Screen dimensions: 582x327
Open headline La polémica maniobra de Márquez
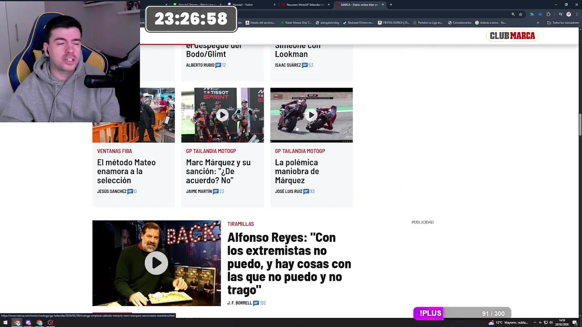point(297,171)
